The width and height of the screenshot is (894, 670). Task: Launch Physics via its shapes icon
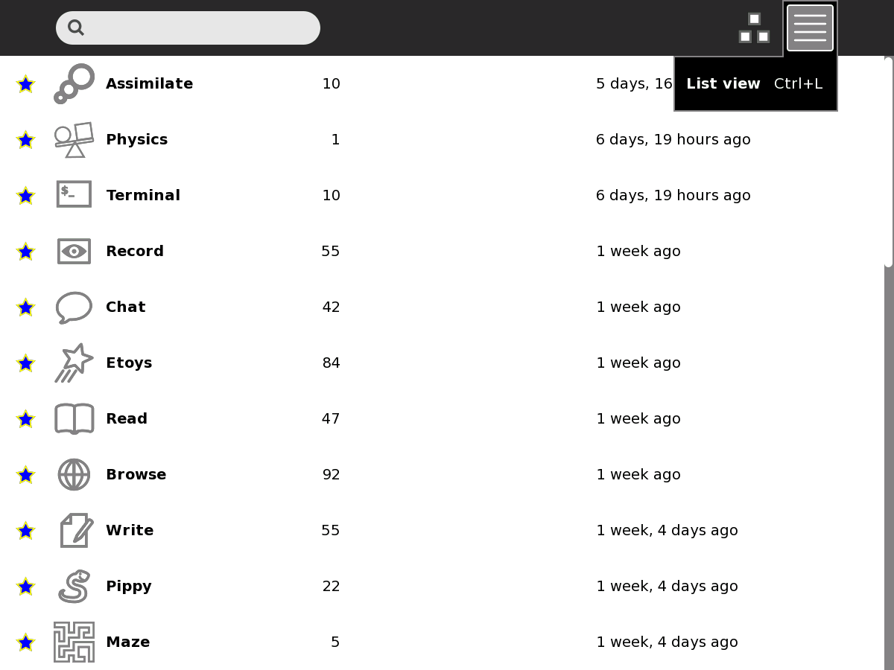pyautogui.click(x=74, y=140)
